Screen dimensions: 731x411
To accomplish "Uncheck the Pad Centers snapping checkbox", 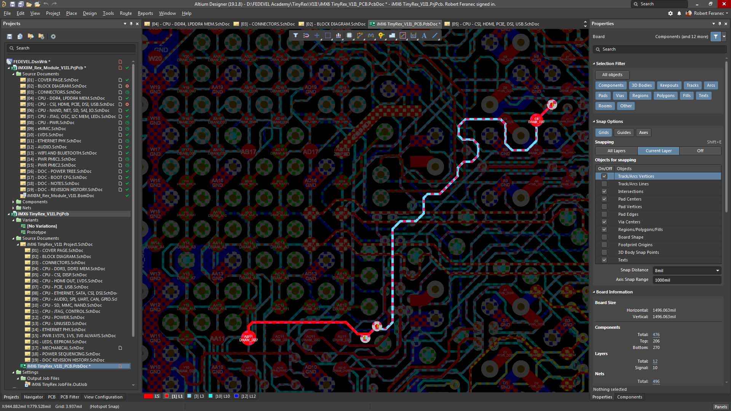I will coord(604,199).
